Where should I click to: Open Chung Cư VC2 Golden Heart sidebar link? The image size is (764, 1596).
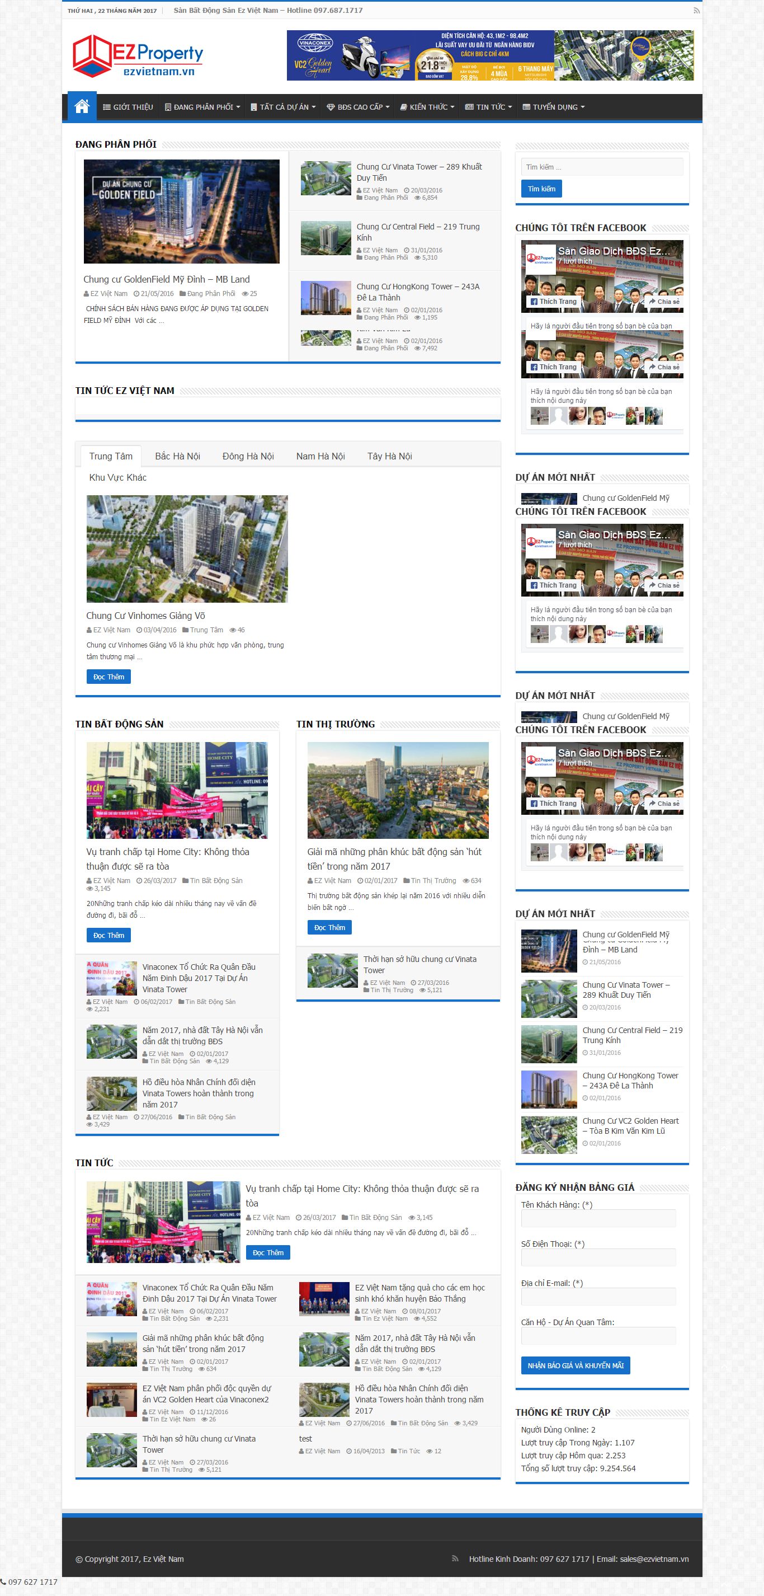coord(630,1126)
